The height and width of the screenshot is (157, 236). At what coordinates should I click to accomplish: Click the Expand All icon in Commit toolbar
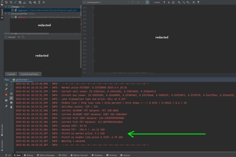(x=39, y=2)
